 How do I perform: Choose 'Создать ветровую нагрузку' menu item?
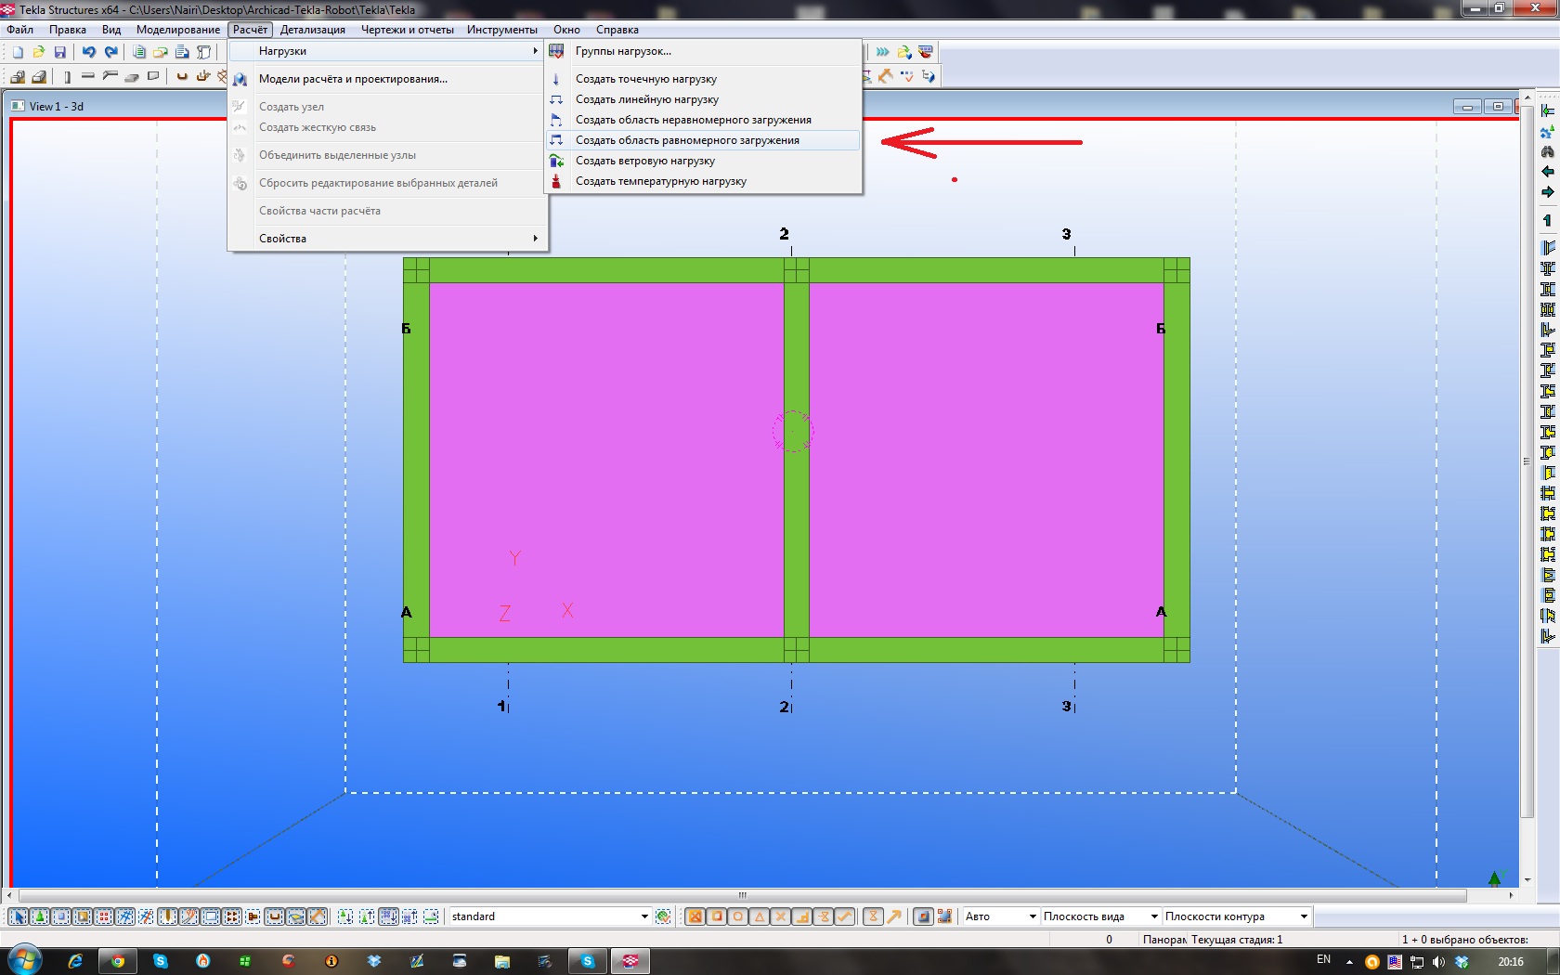click(645, 161)
